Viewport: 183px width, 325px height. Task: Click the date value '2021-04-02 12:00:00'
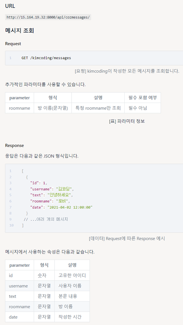coord(70,207)
